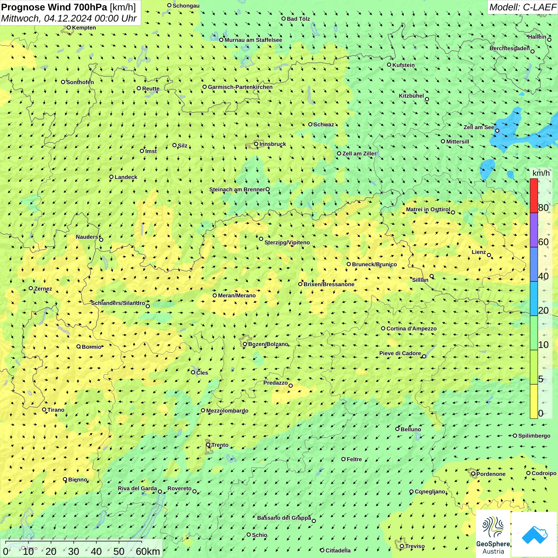The width and height of the screenshot is (558, 558).
Task: Click the GeoSphere Austria logo
Action: tap(493, 534)
